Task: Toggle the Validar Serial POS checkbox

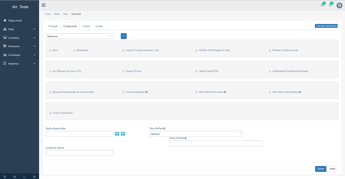Action: [197, 71]
